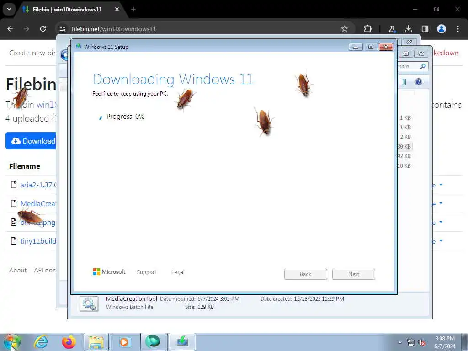Image resolution: width=468 pixels, height=351 pixels.
Task: Click Legal link in Windows 11 Setup
Action: click(x=178, y=272)
